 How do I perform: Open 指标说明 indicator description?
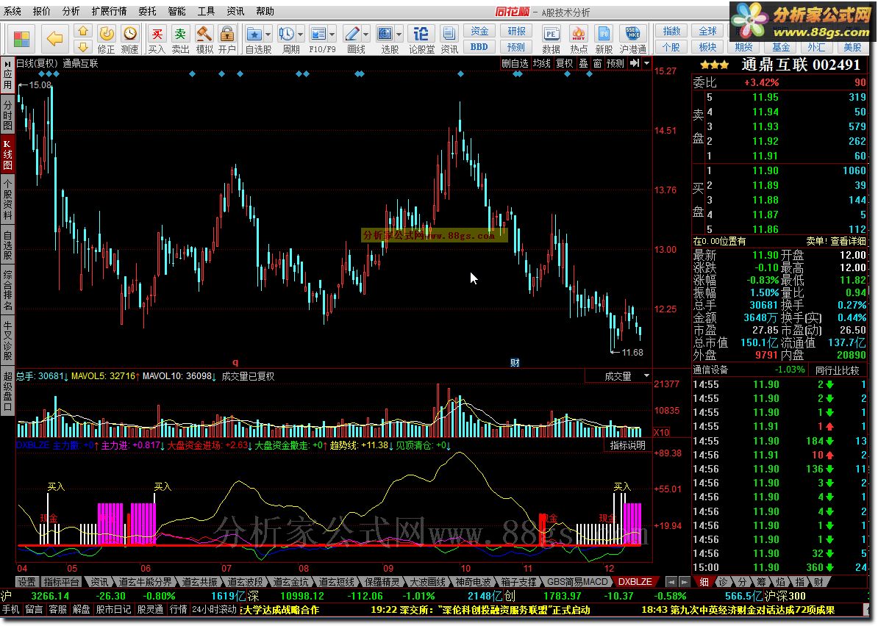pyautogui.click(x=628, y=445)
